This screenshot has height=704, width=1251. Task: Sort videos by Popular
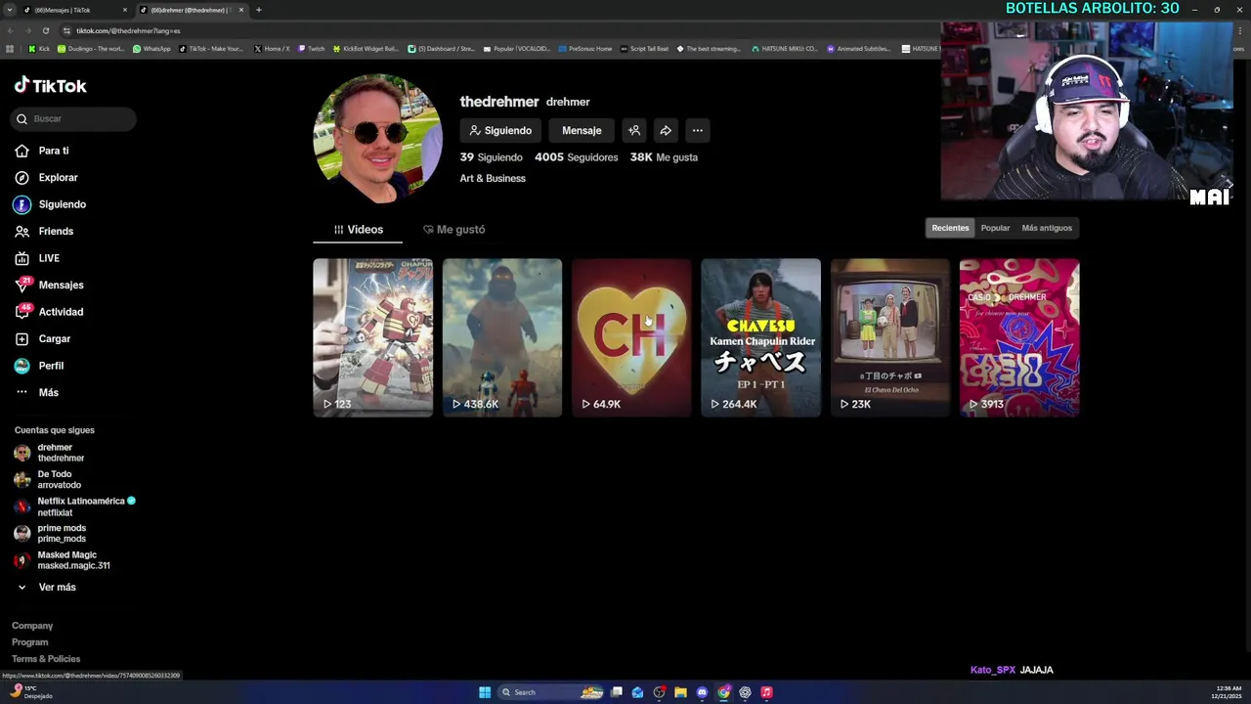tap(995, 228)
